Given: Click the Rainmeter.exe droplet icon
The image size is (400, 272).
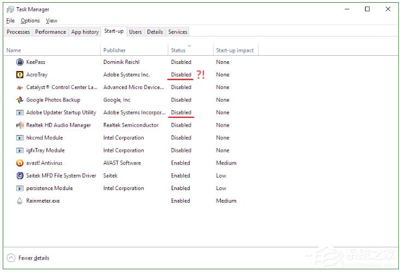Looking at the screenshot, I should 20,201.
